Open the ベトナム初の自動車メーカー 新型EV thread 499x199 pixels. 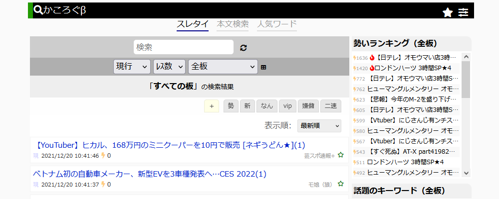coord(150,174)
